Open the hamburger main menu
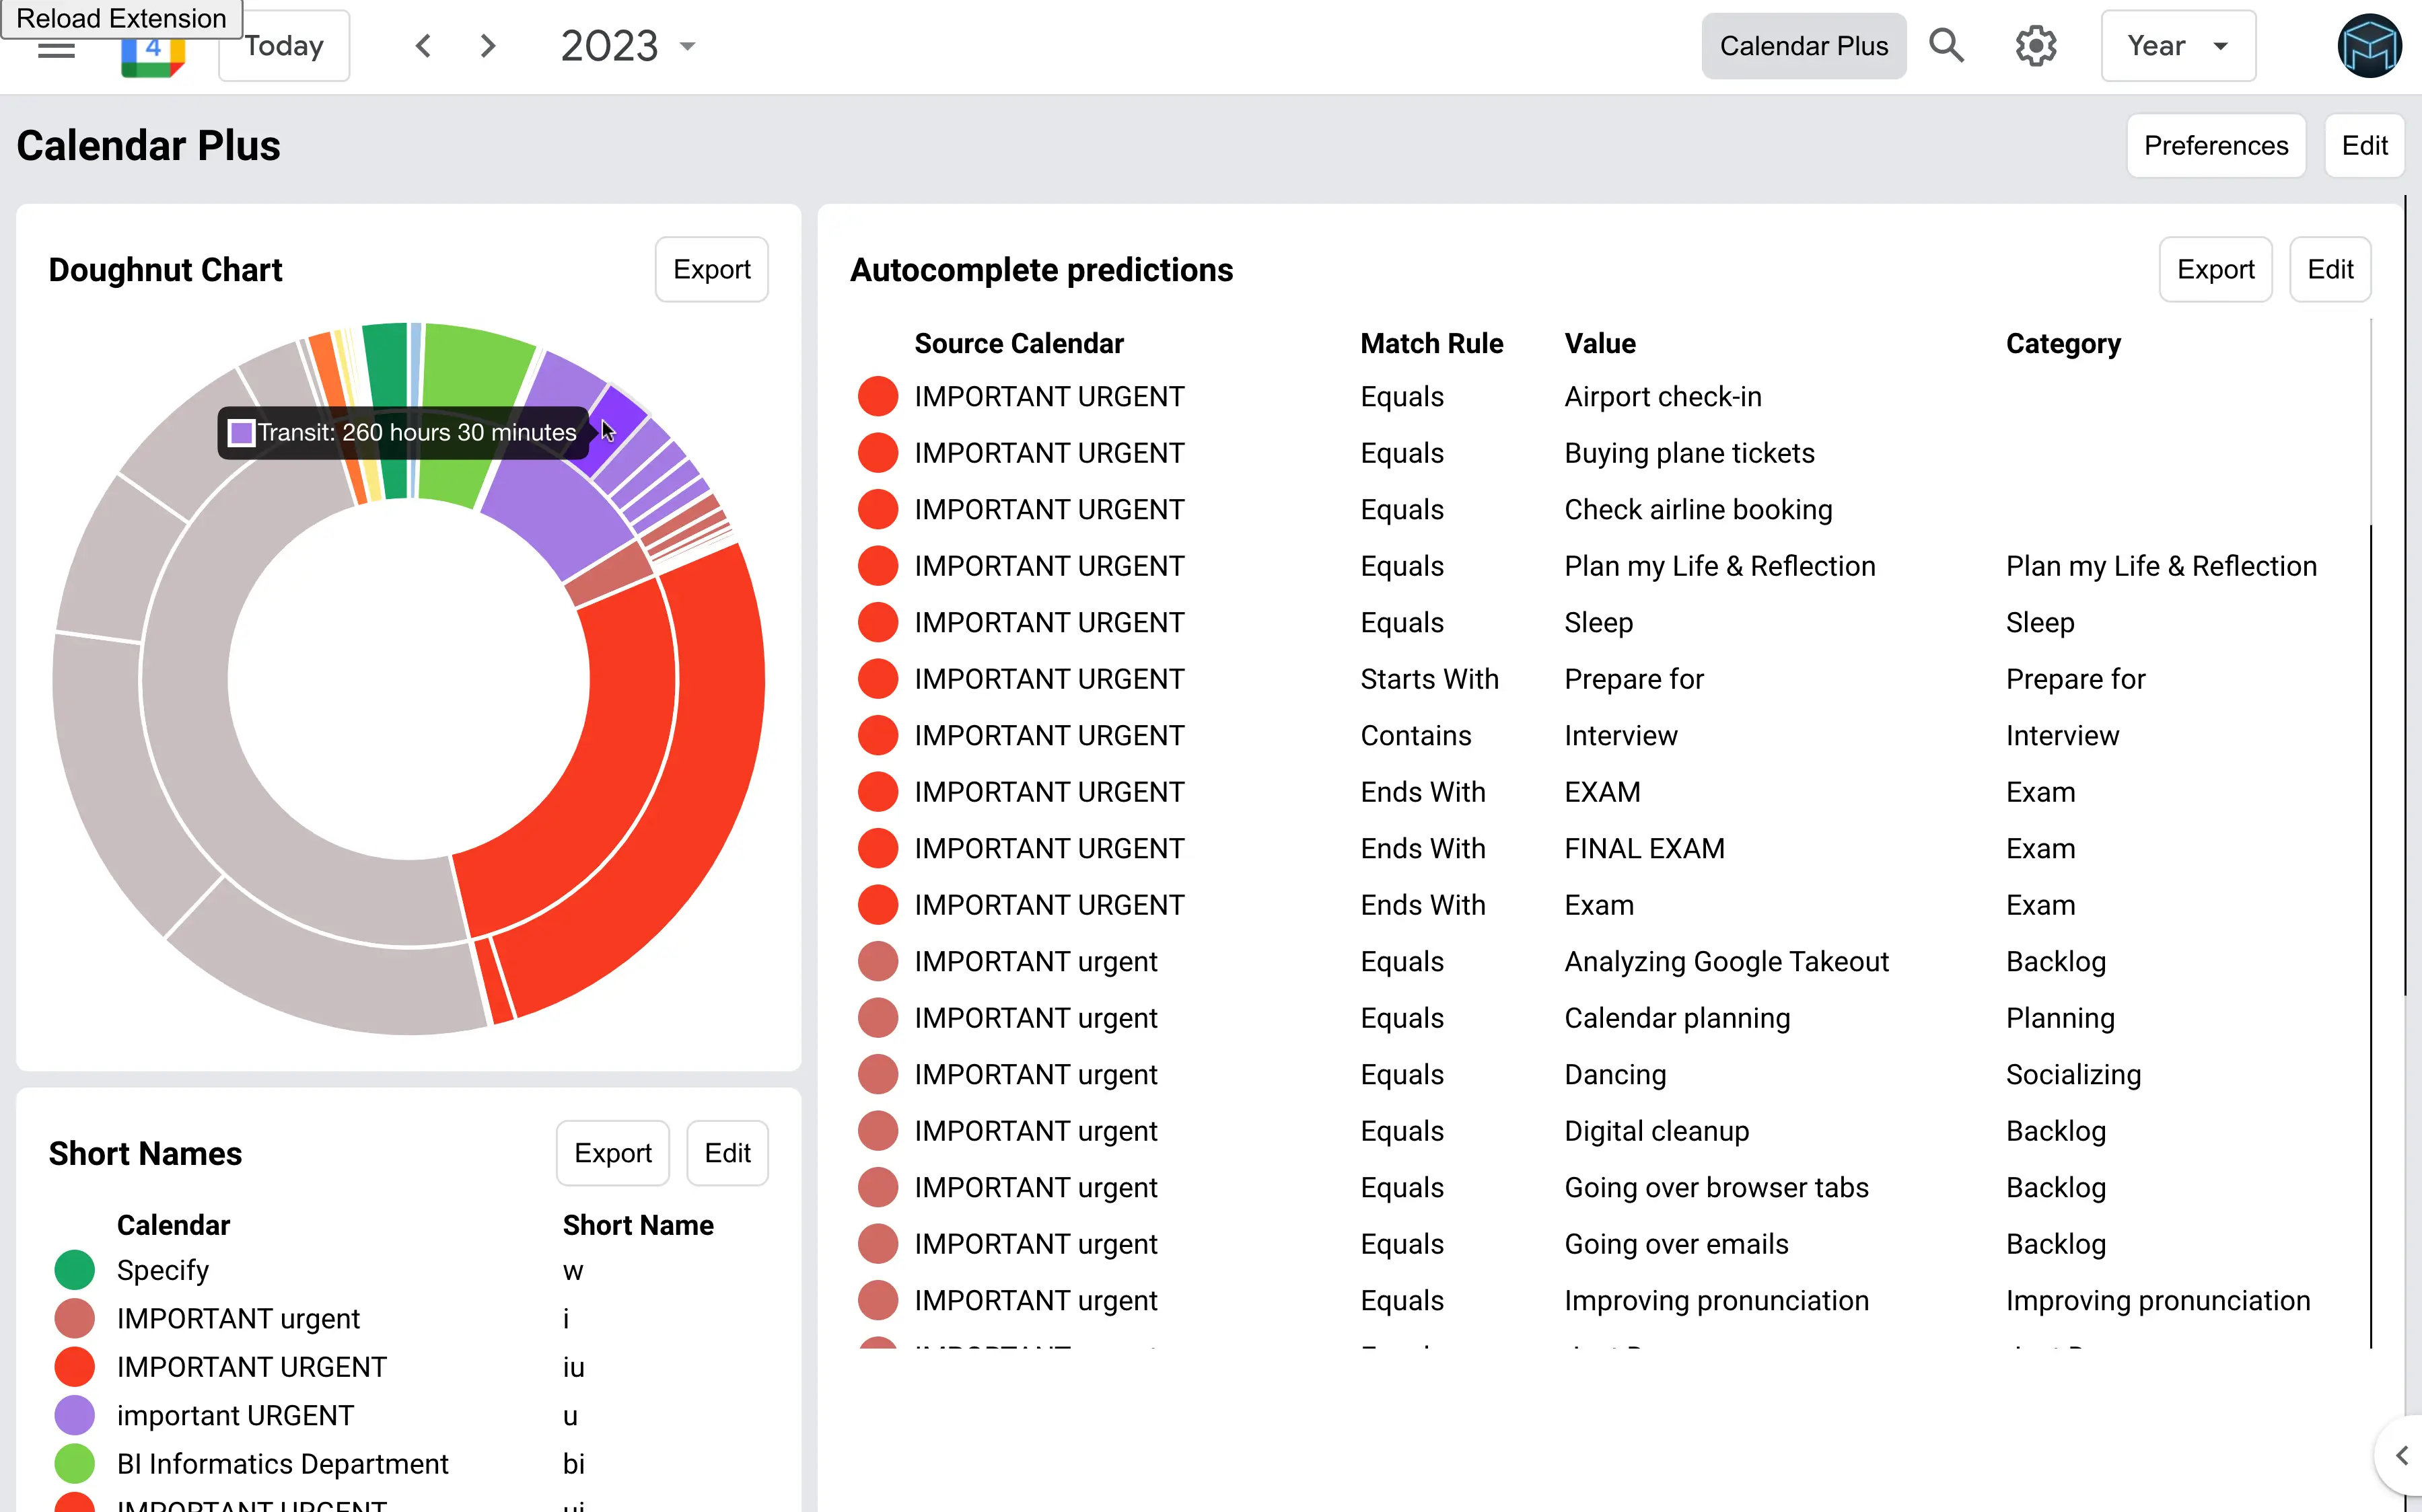This screenshot has height=1512, width=2422. 56,50
